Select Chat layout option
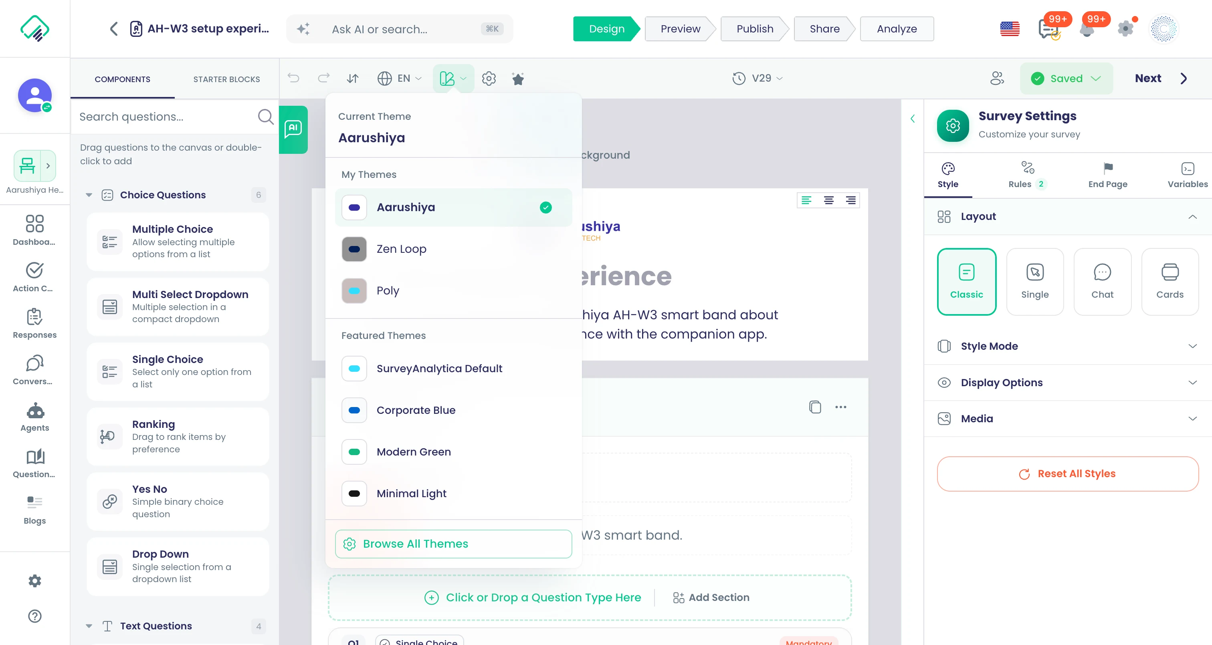 1102,281
